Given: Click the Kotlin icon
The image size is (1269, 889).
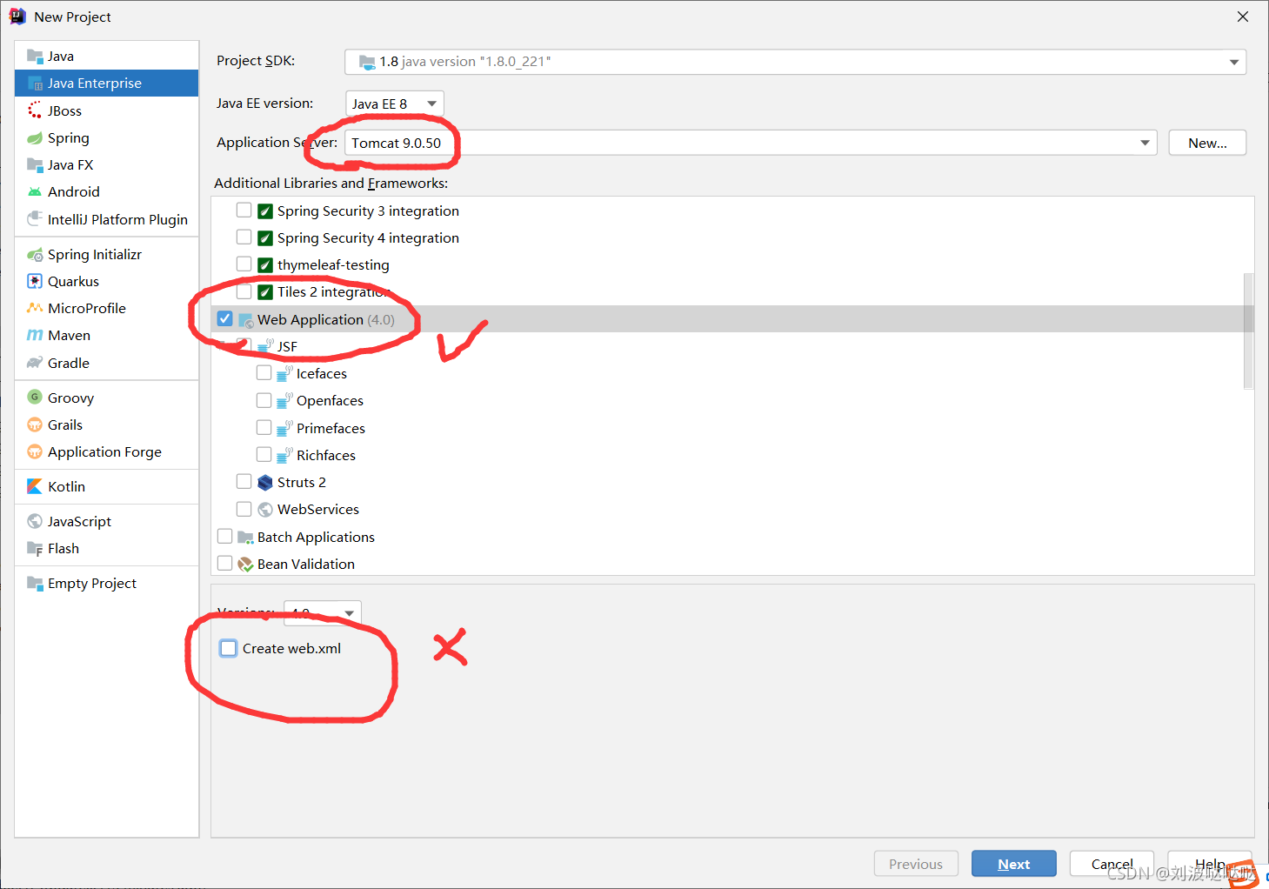Looking at the screenshot, I should (35, 486).
